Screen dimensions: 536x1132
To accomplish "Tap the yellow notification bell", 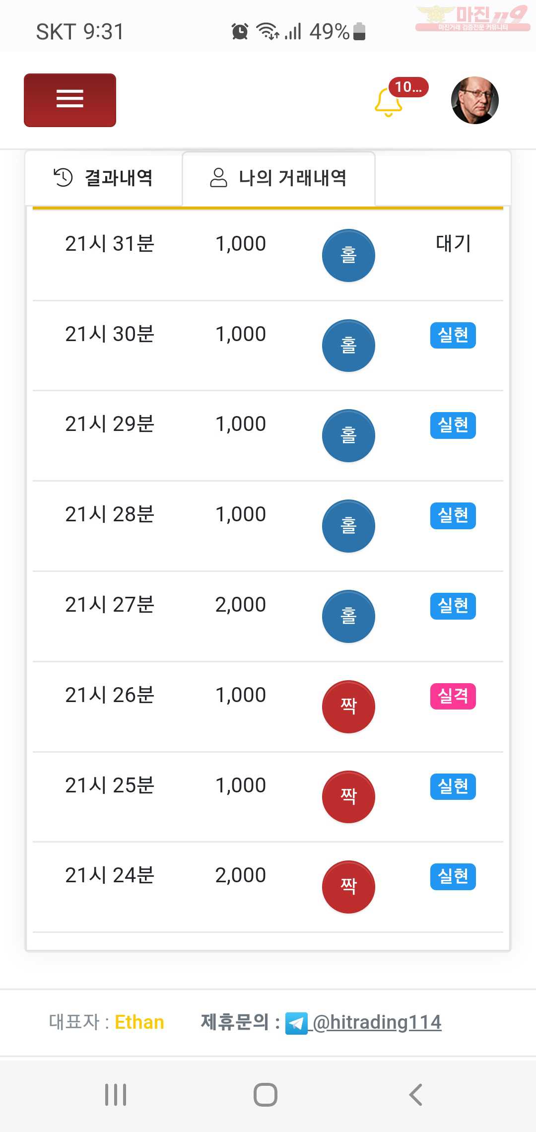I will (388, 102).
